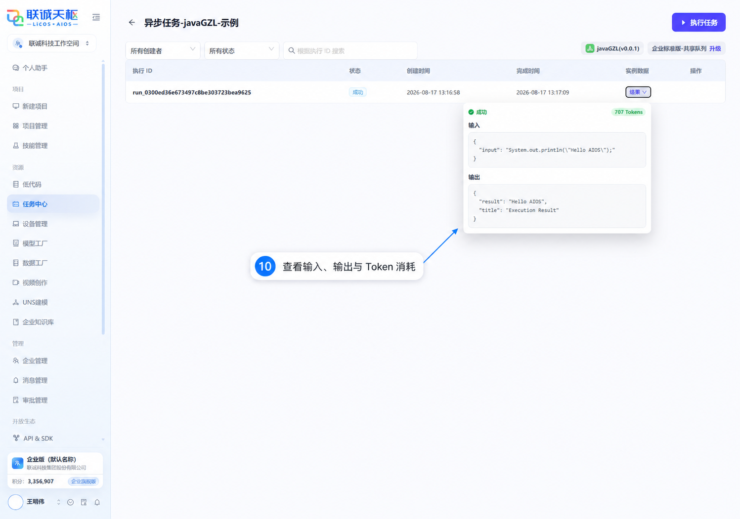Click the 企业版 (默认名称) account card
The width and height of the screenshot is (740, 519).
click(55, 470)
